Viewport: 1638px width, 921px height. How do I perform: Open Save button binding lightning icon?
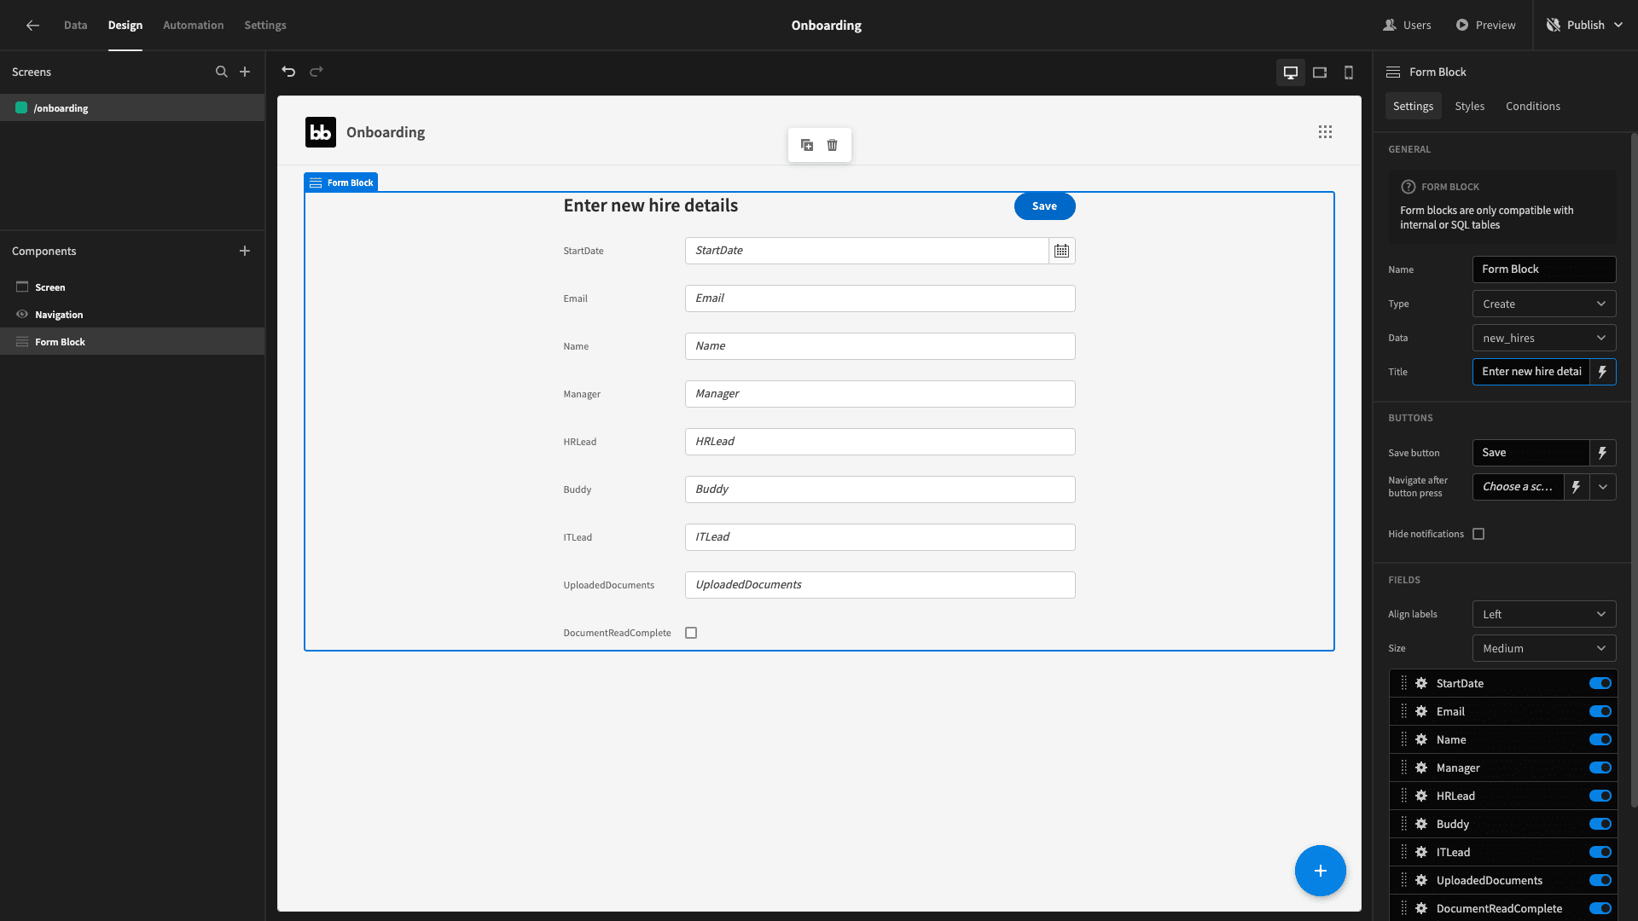(x=1602, y=453)
